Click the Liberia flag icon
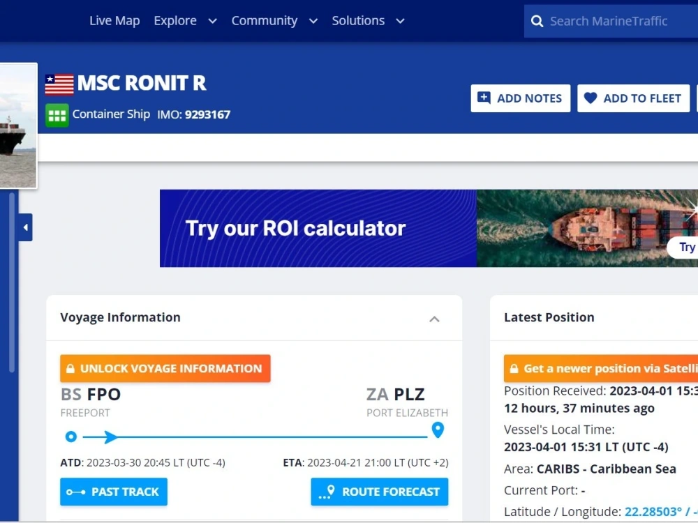This screenshot has height=523, width=698. pos(59,84)
